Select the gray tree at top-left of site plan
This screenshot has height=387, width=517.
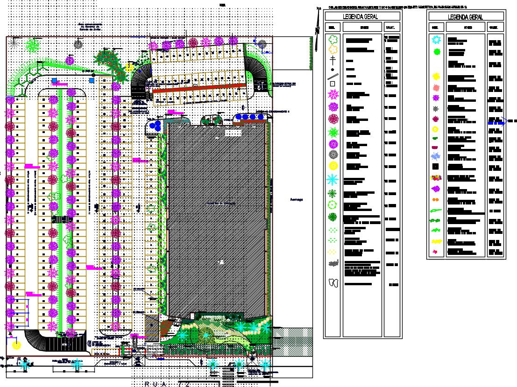tap(78, 44)
